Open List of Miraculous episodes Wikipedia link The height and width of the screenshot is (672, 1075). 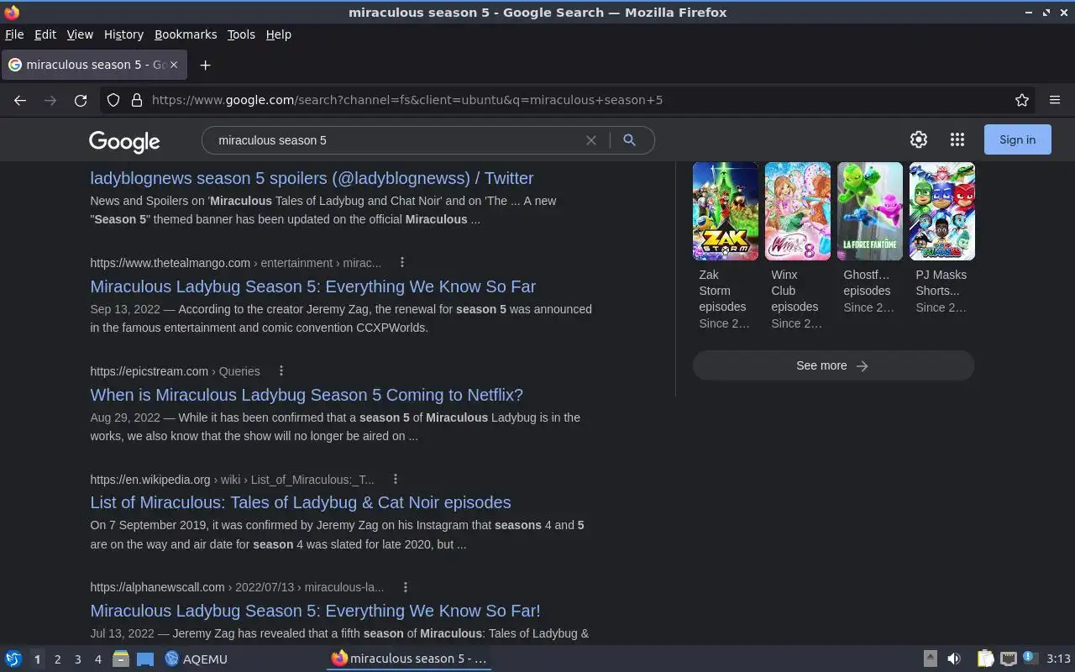point(301,502)
